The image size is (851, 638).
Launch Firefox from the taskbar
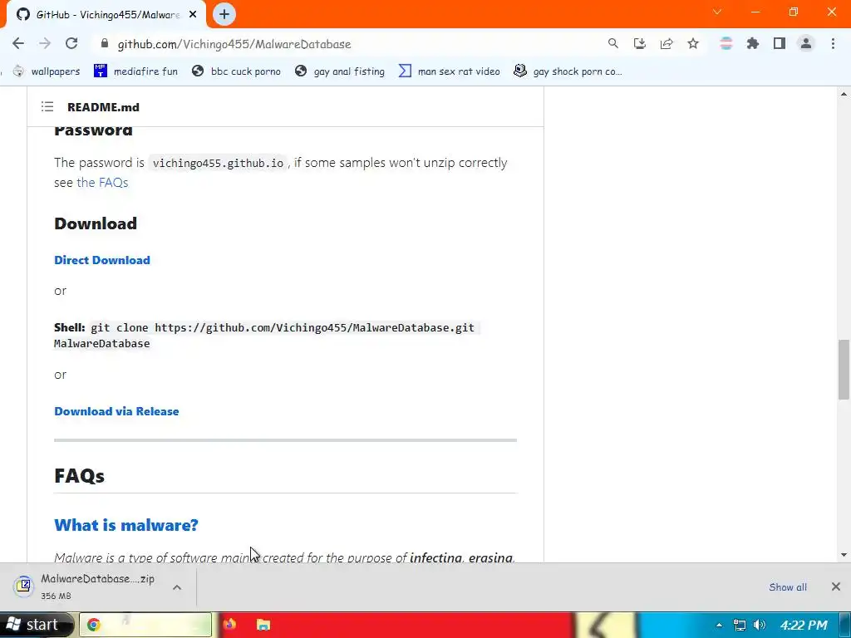pyautogui.click(x=229, y=625)
